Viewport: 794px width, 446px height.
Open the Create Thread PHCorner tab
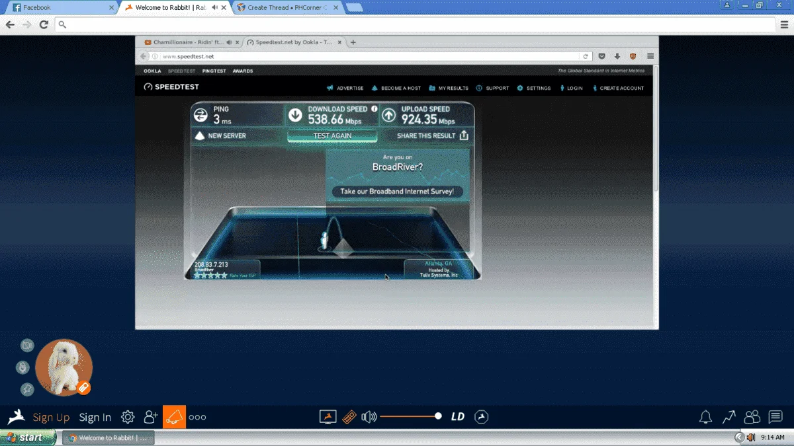click(287, 7)
